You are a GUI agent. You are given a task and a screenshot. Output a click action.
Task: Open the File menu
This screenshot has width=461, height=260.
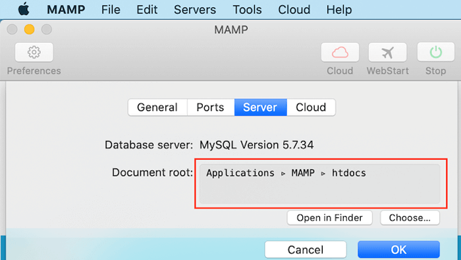pyautogui.click(x=111, y=10)
